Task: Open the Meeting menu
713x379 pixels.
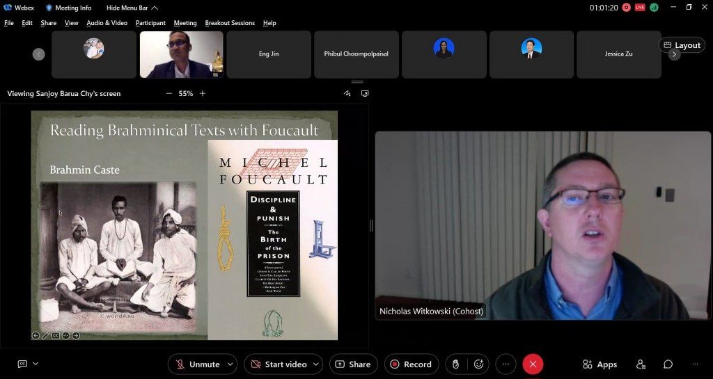Action: tap(185, 23)
